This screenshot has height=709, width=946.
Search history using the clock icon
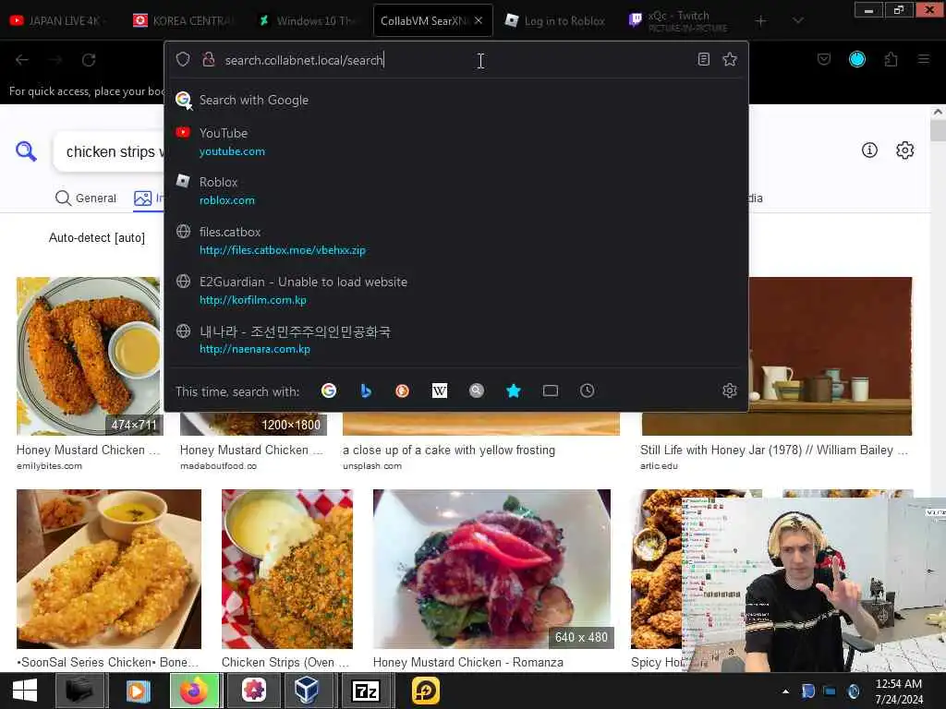(x=587, y=391)
